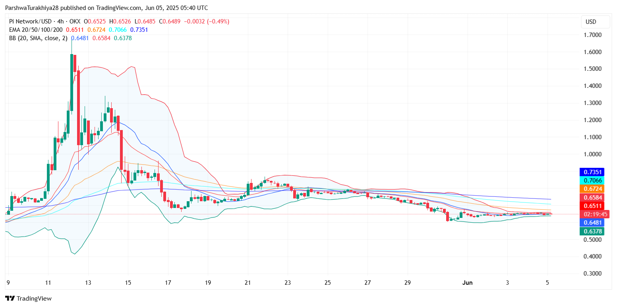
Task: Click the cyan 0.7066 price axis tag
Action: 592,181
